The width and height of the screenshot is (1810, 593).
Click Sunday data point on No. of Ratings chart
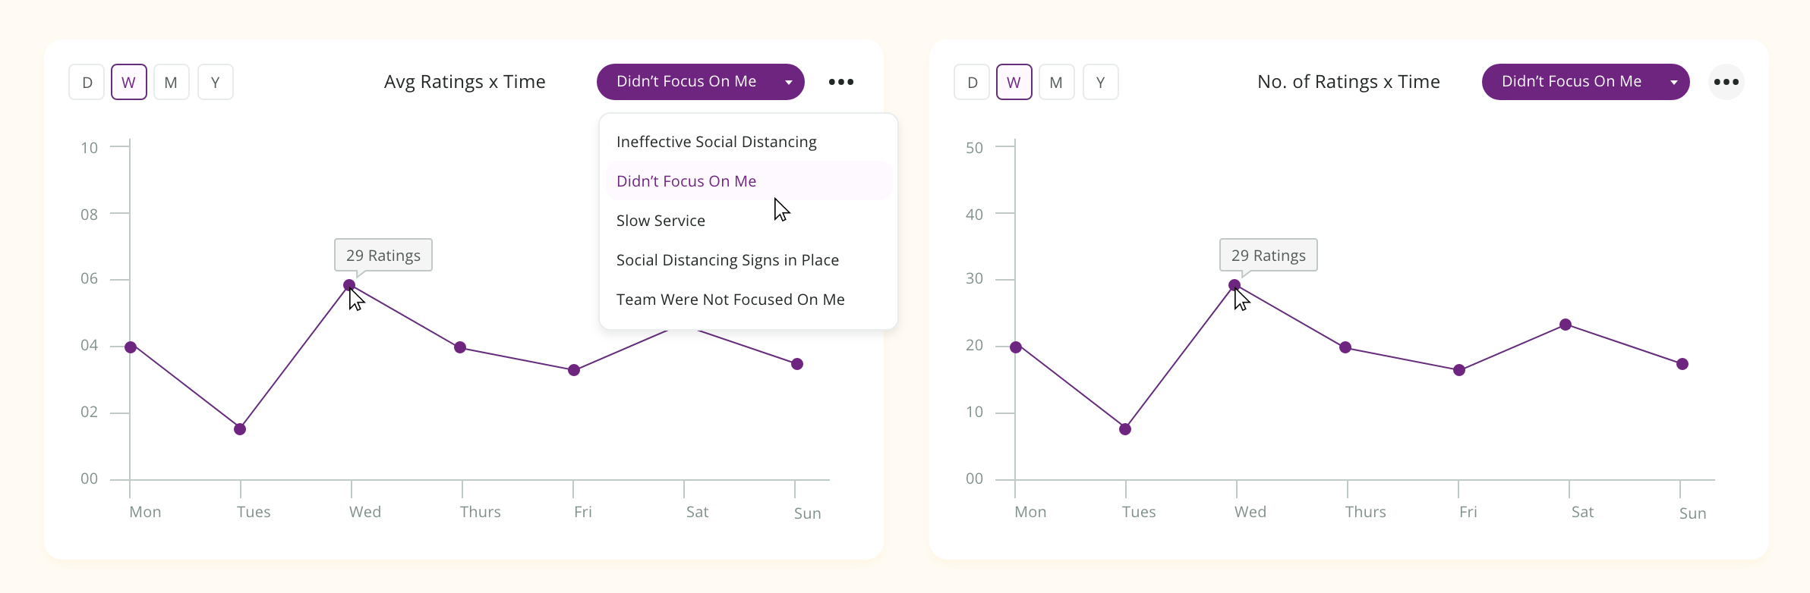coord(1682,364)
